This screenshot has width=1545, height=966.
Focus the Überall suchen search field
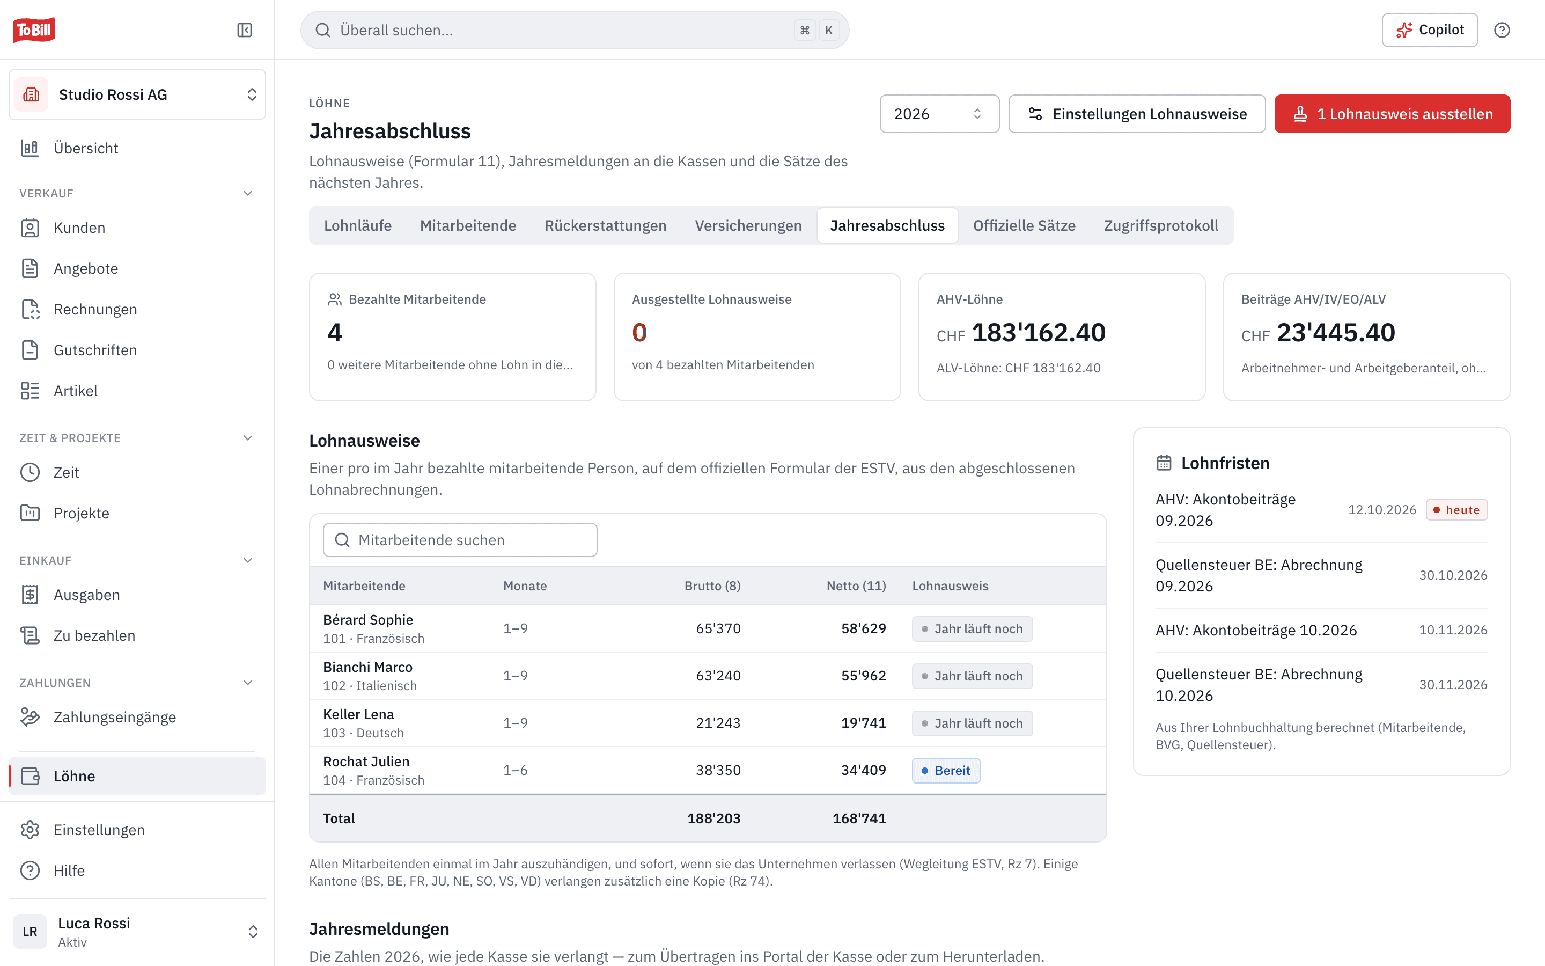575,30
